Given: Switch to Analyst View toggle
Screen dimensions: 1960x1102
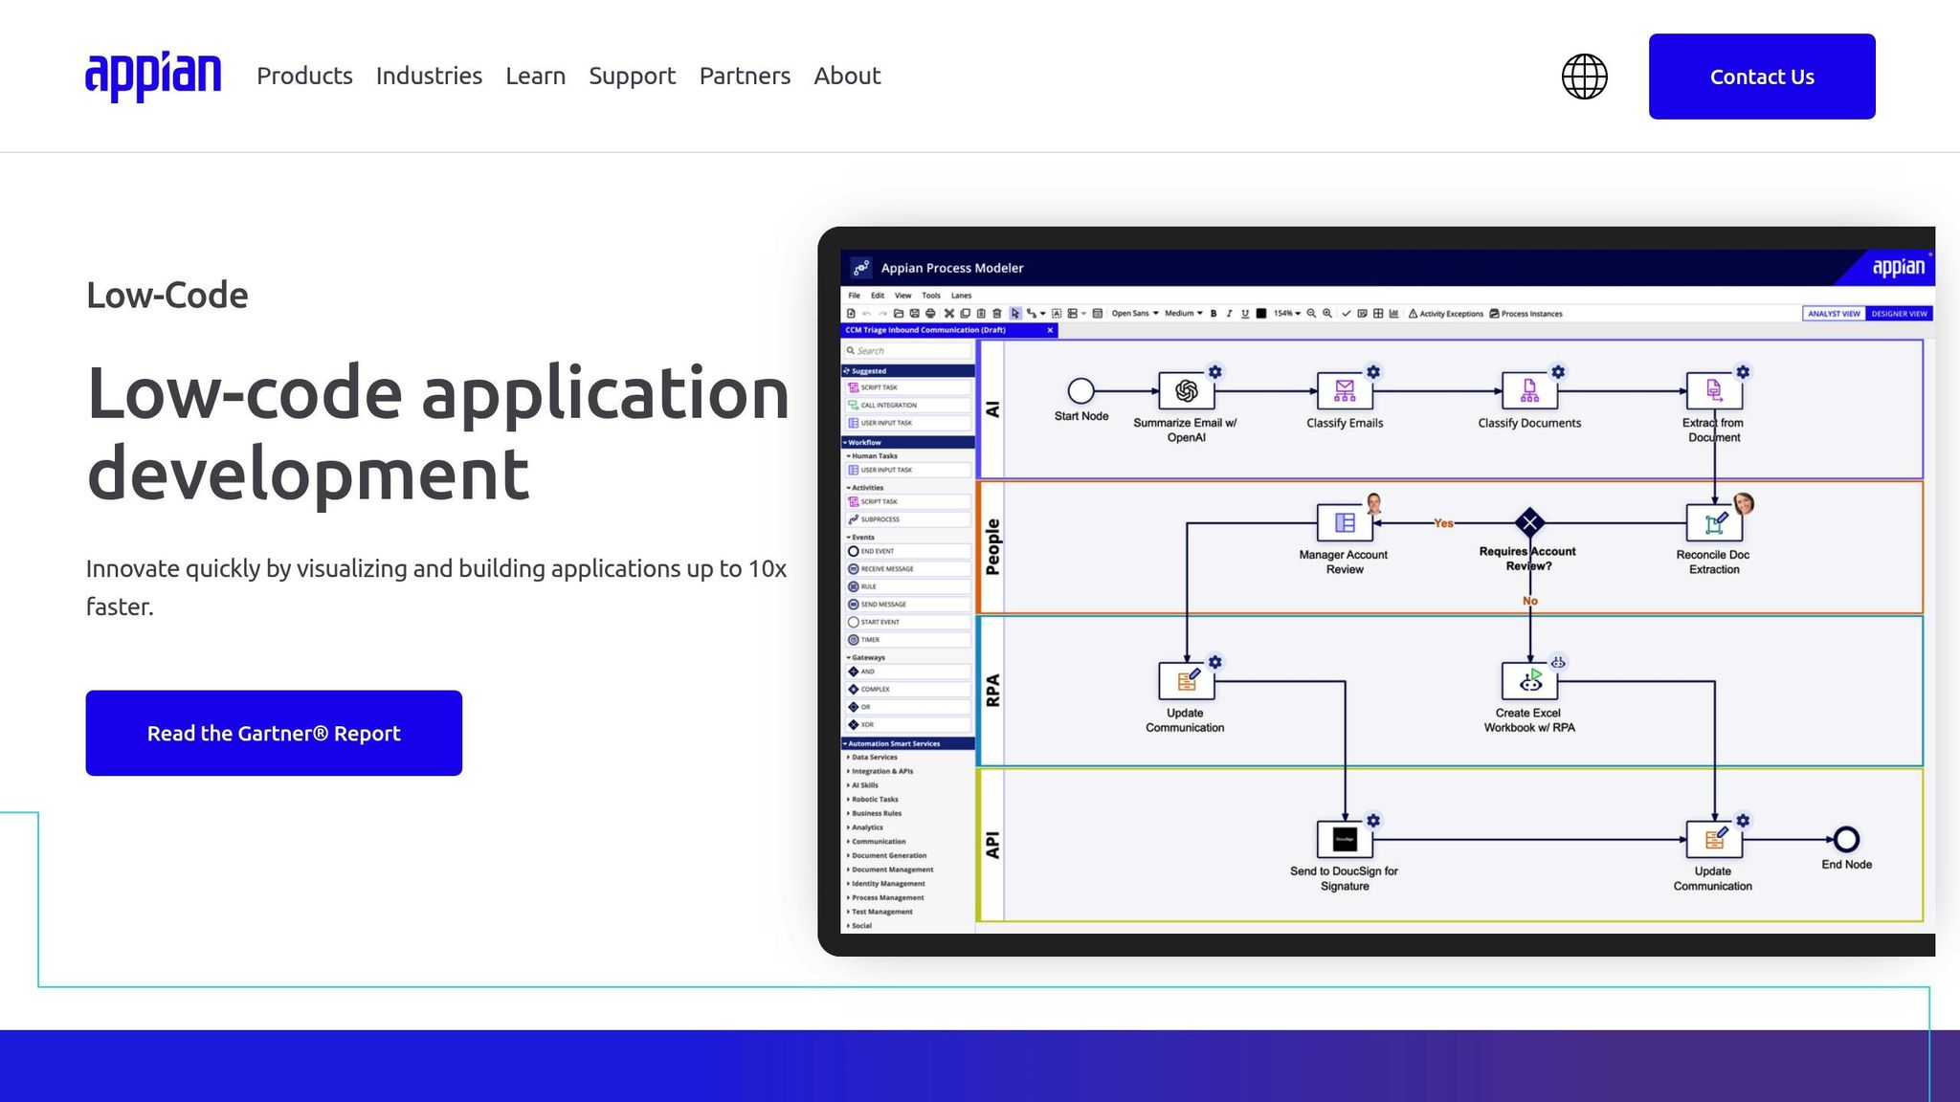Looking at the screenshot, I should coord(1834,314).
